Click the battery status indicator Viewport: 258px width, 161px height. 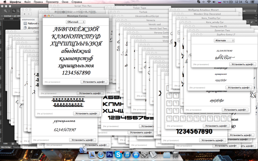coord(228,2)
